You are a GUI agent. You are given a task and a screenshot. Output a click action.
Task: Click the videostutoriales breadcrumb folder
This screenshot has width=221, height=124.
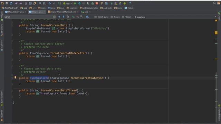(89, 8)
